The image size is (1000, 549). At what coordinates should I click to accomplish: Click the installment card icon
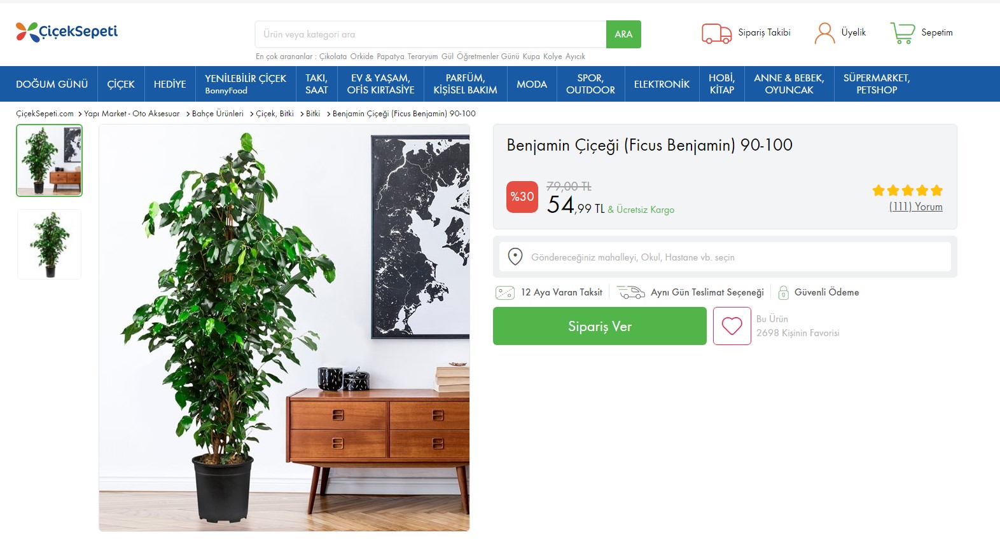505,292
